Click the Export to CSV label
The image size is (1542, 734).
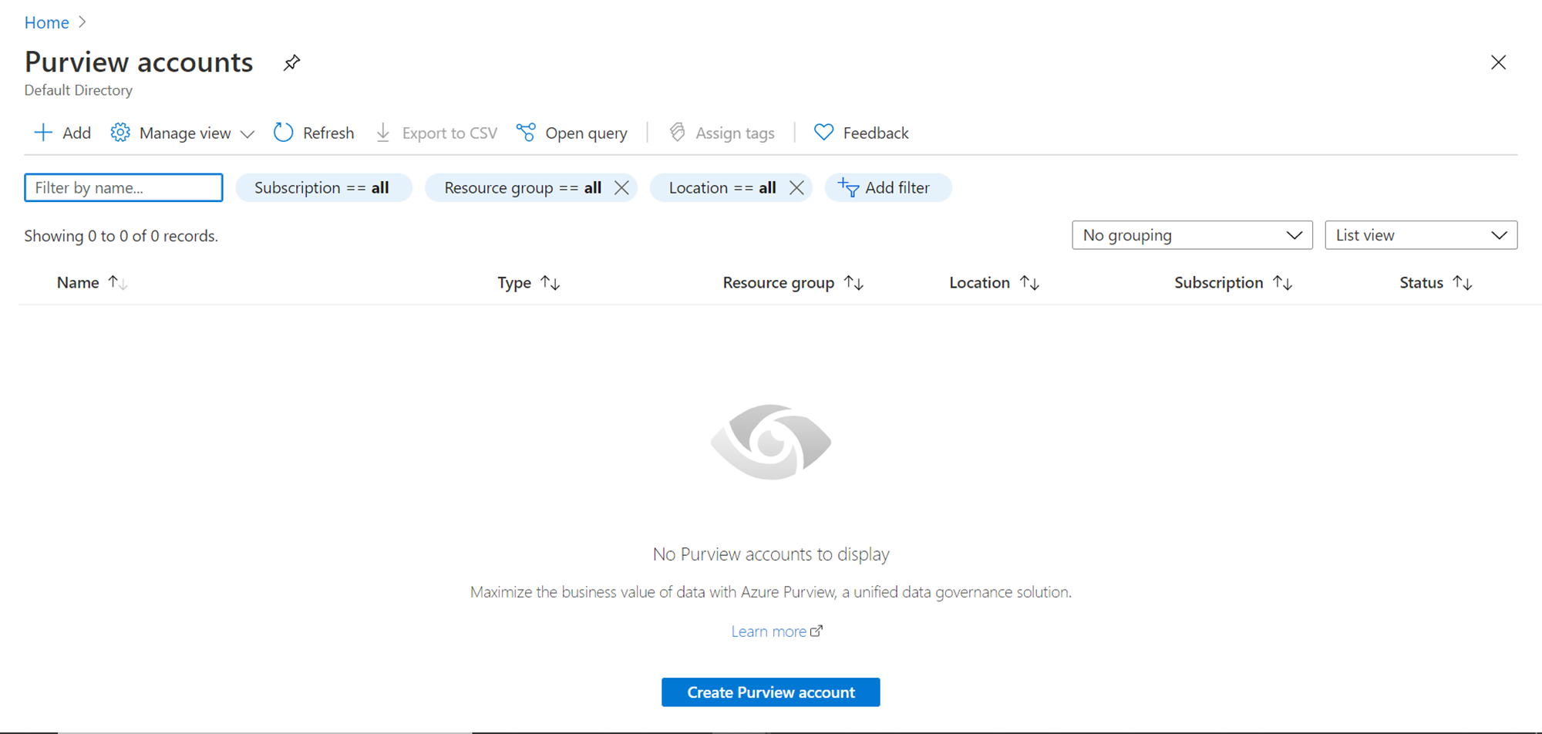pos(449,133)
